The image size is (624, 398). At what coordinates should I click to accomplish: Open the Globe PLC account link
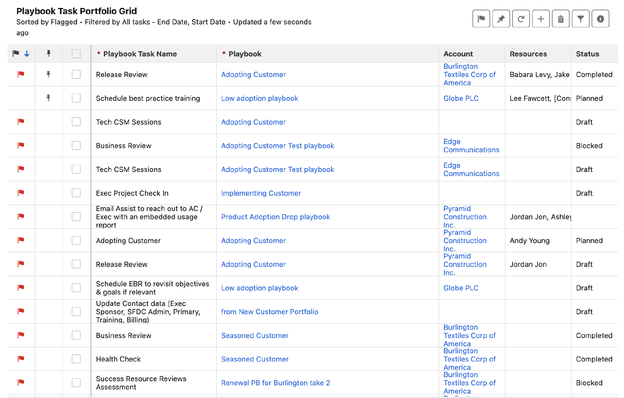click(461, 98)
